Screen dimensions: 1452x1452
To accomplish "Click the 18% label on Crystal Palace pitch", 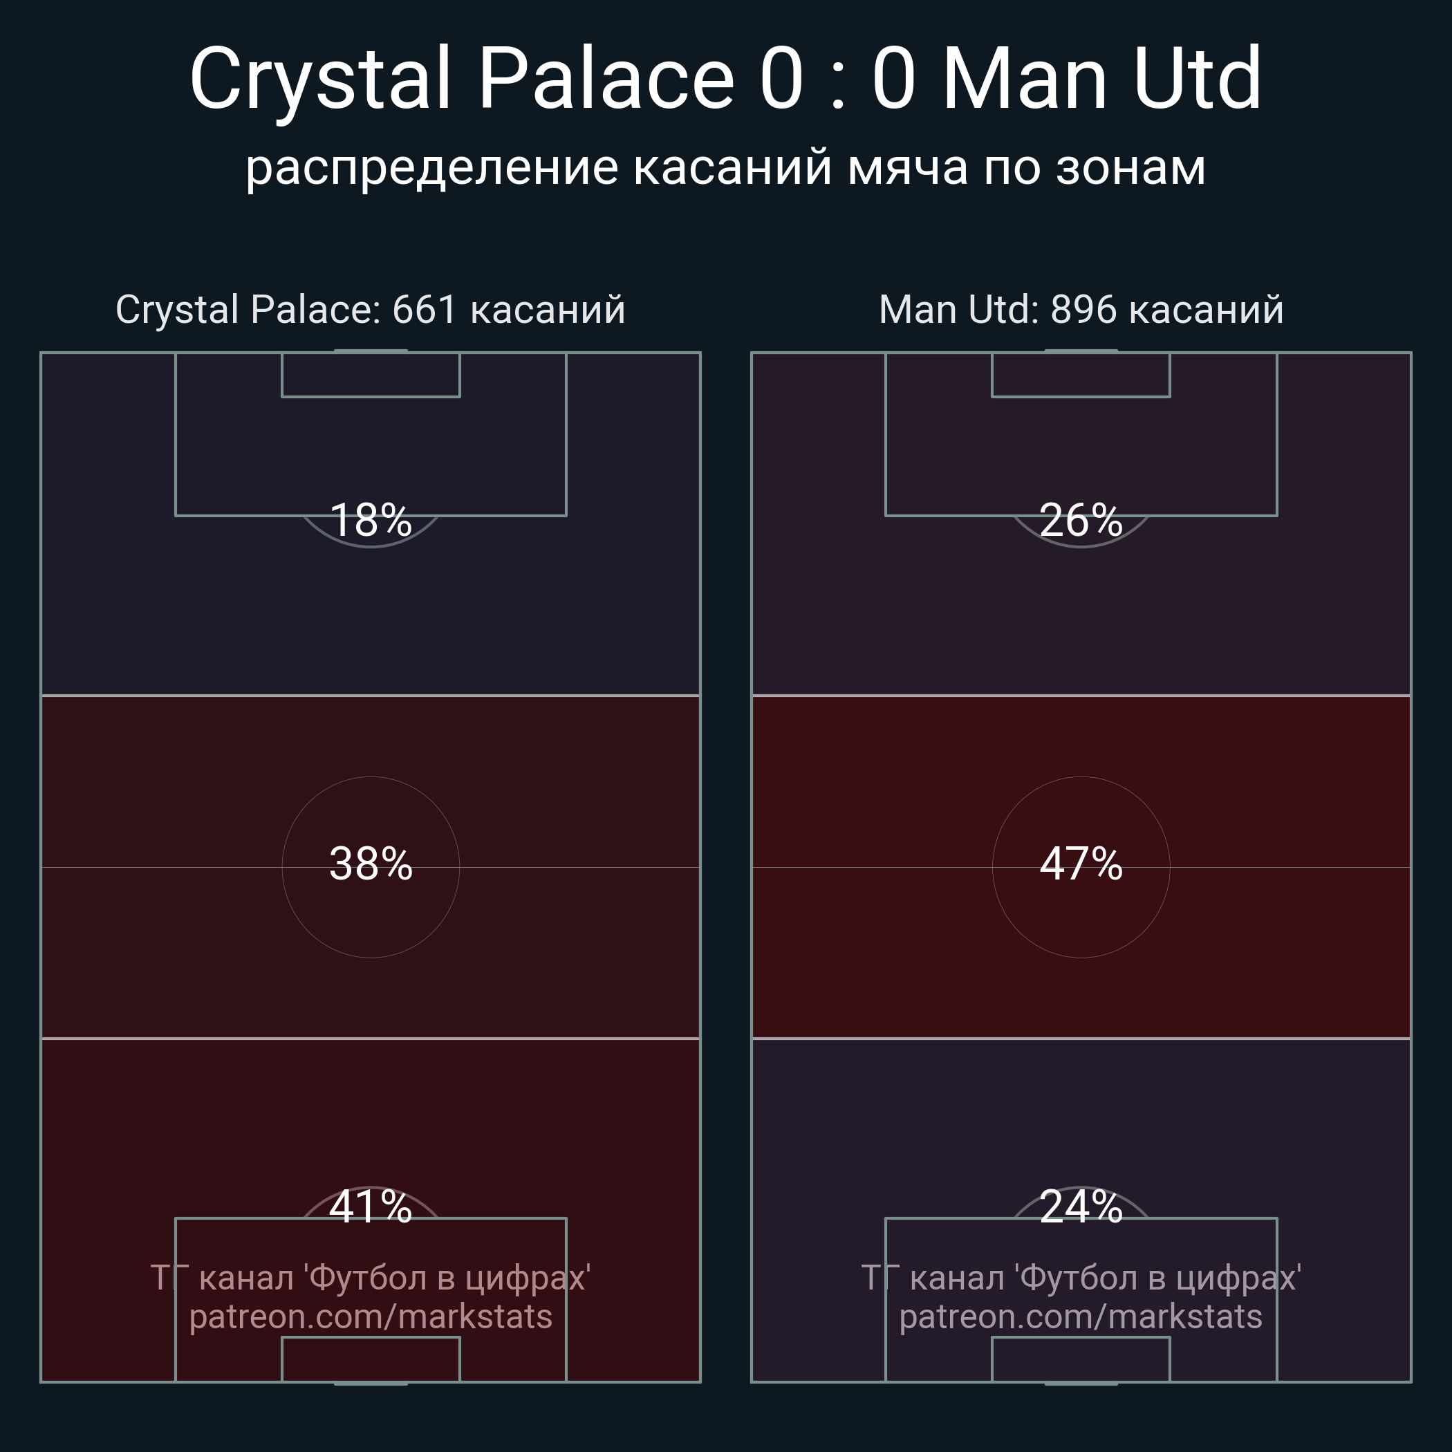I will click(371, 520).
